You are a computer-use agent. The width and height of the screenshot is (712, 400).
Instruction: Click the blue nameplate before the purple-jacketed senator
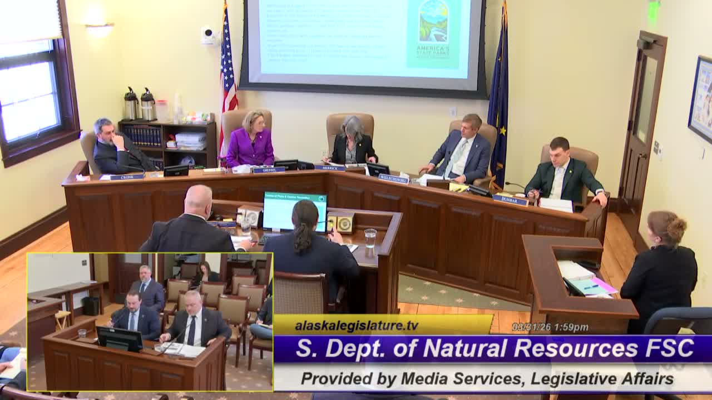point(269,170)
